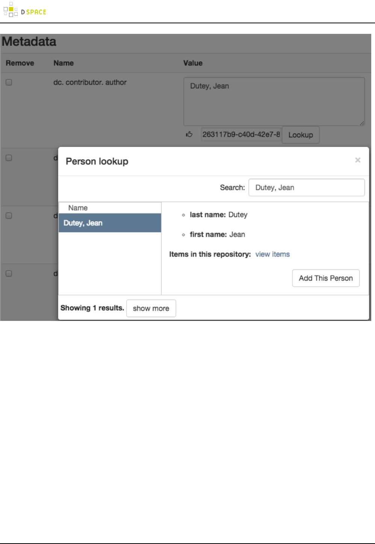Click the Name header in lookup results
This screenshot has width=375, height=544.
click(x=78, y=208)
